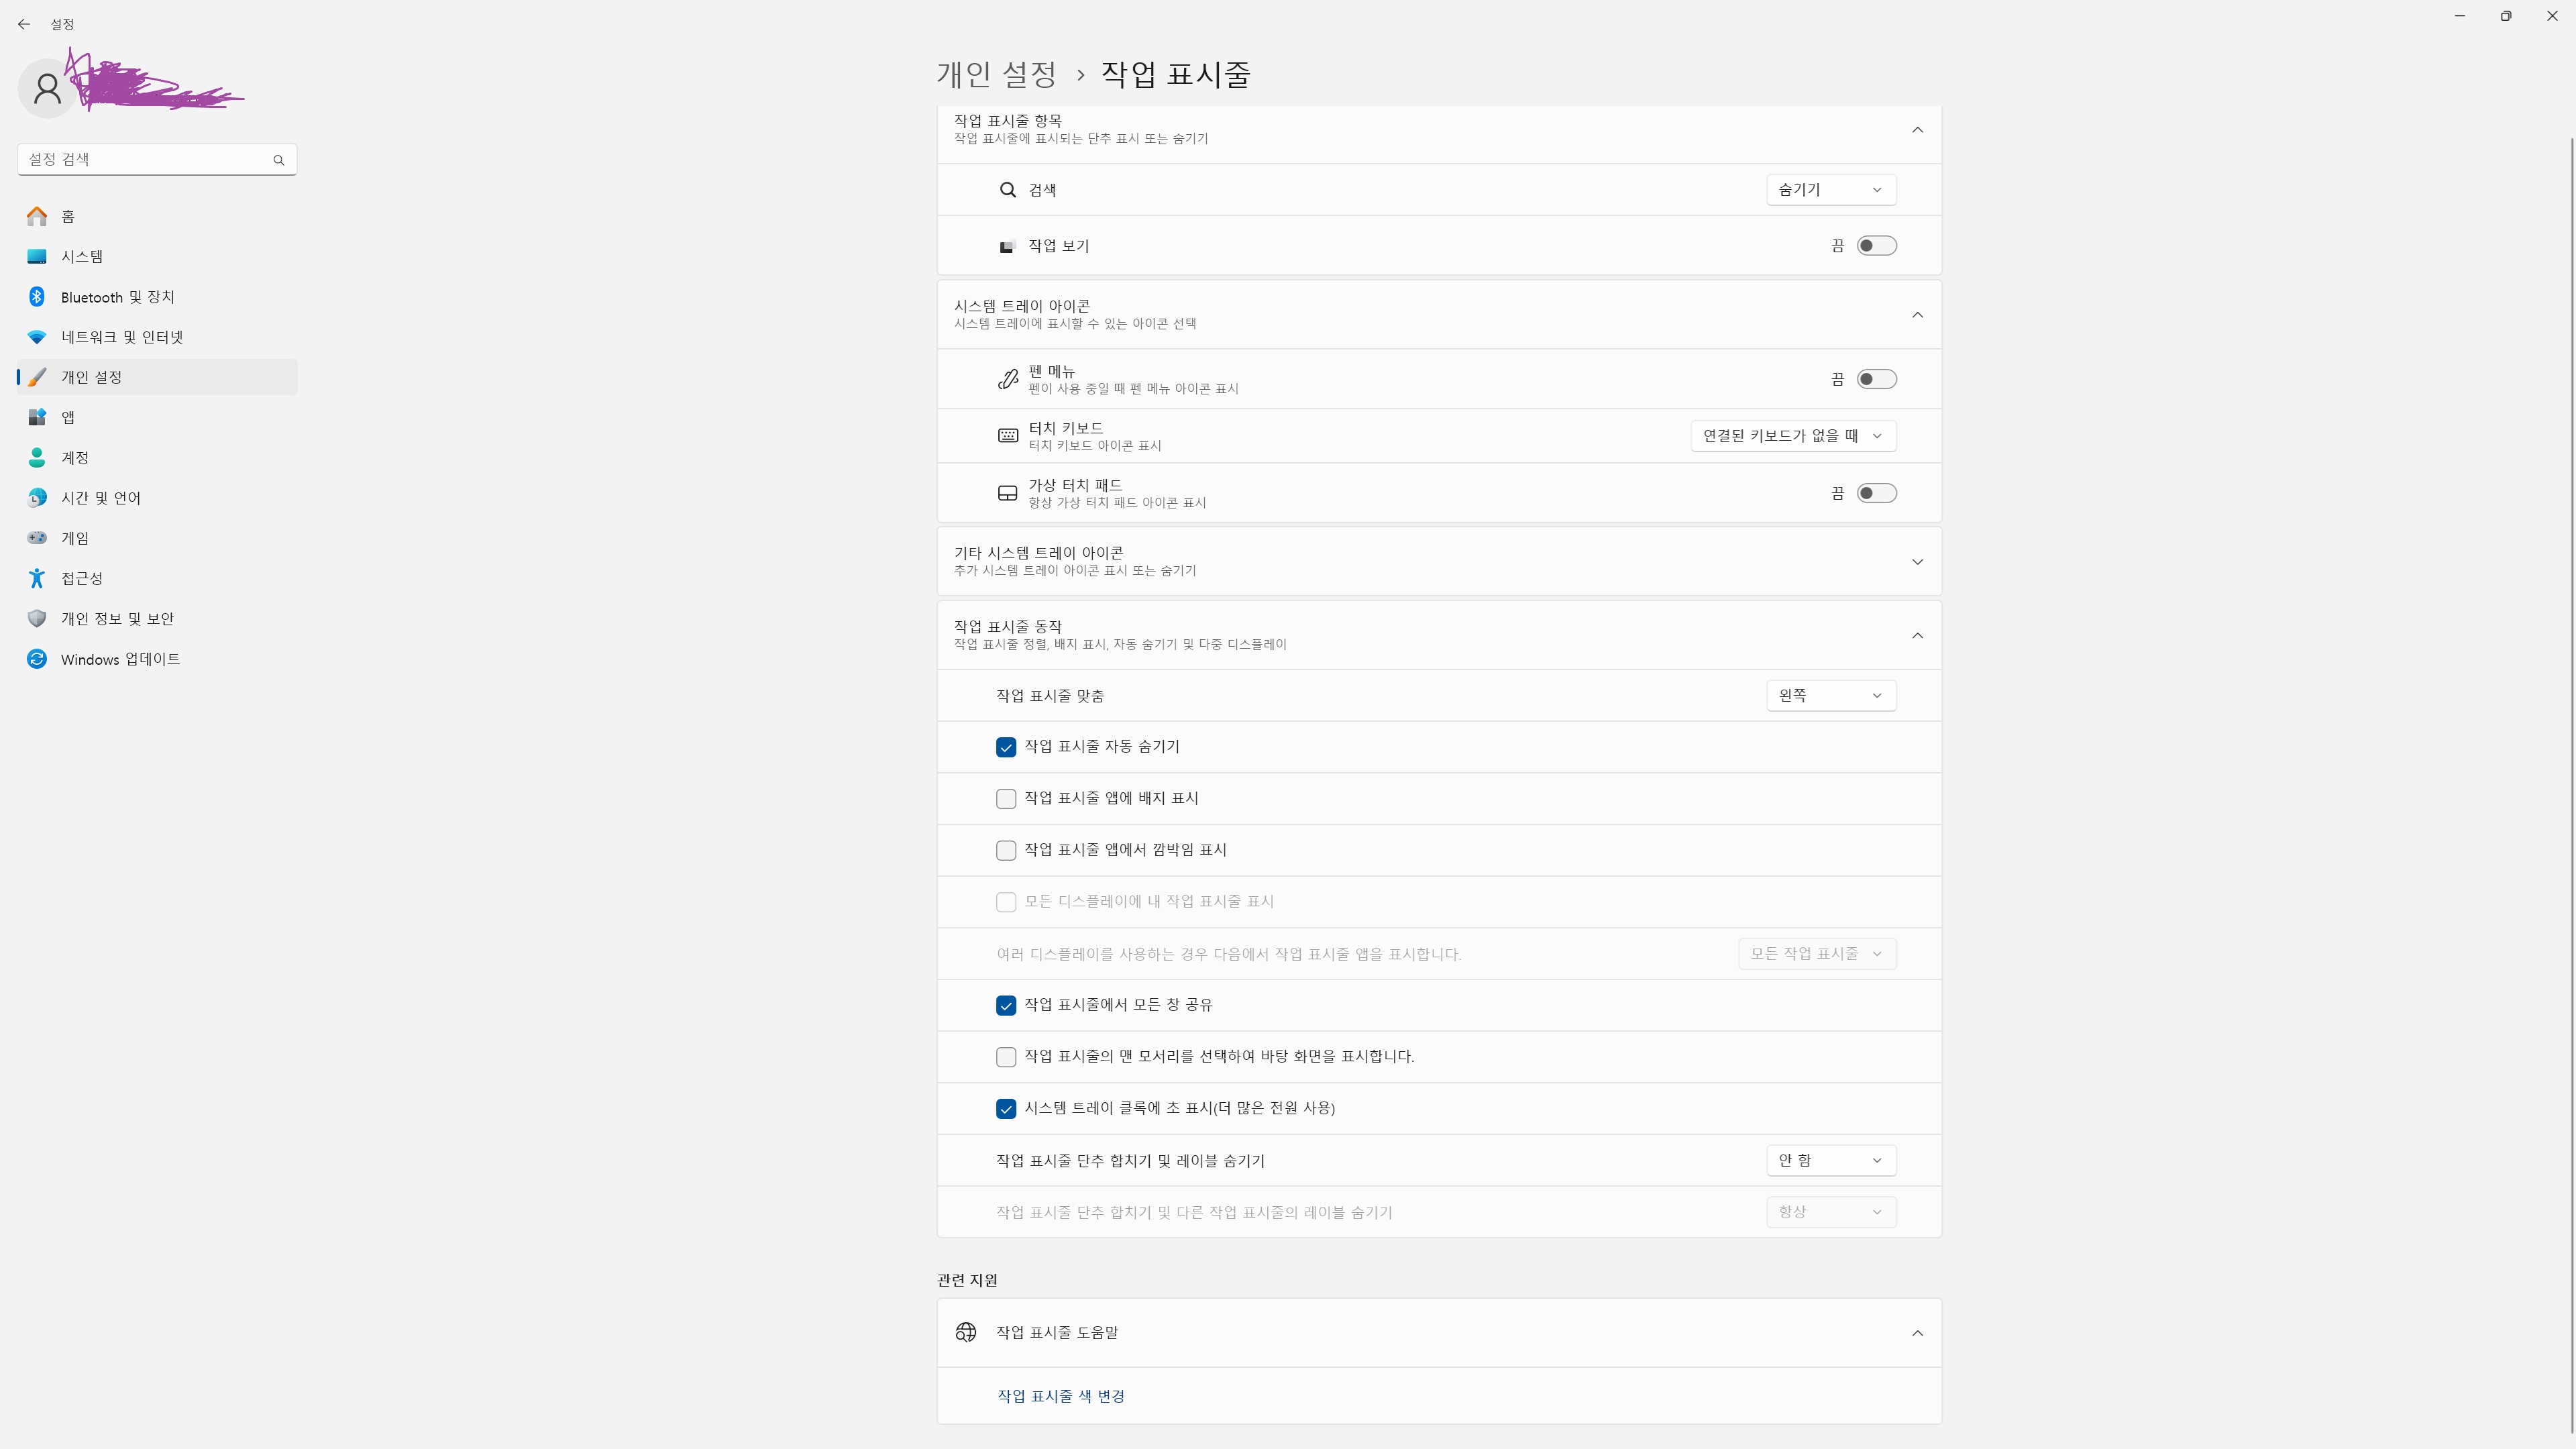Open the 터치 키보드 dropdown
Viewport: 2576px width, 1449px height.
pos(1793,436)
